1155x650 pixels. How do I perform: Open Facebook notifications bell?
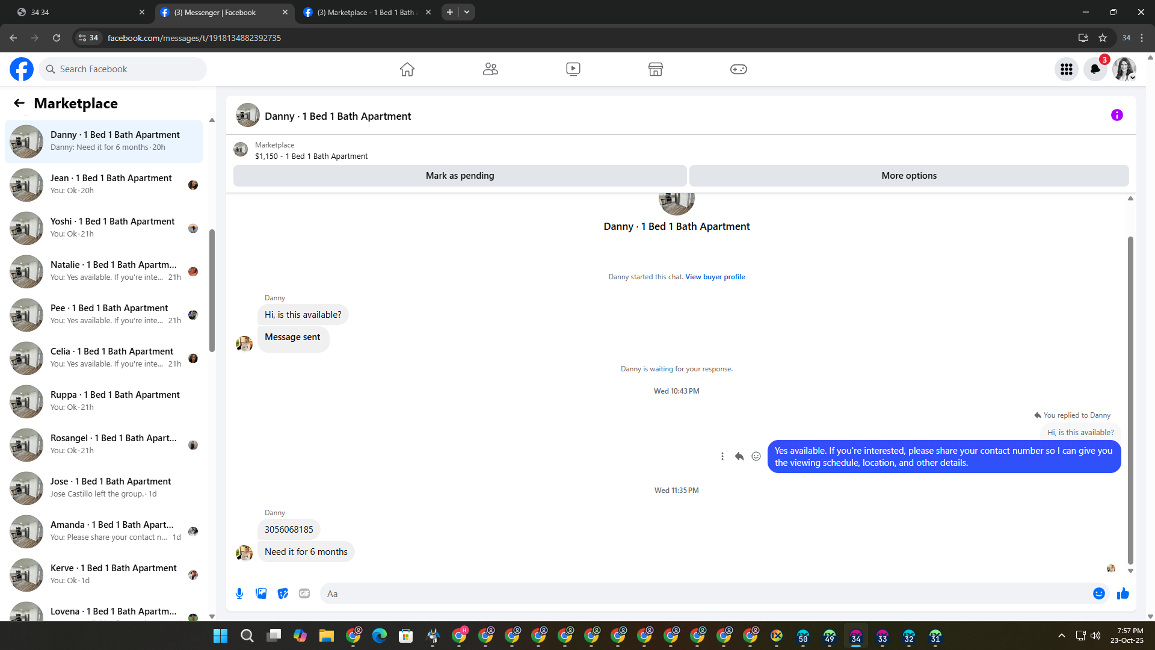pos(1095,69)
